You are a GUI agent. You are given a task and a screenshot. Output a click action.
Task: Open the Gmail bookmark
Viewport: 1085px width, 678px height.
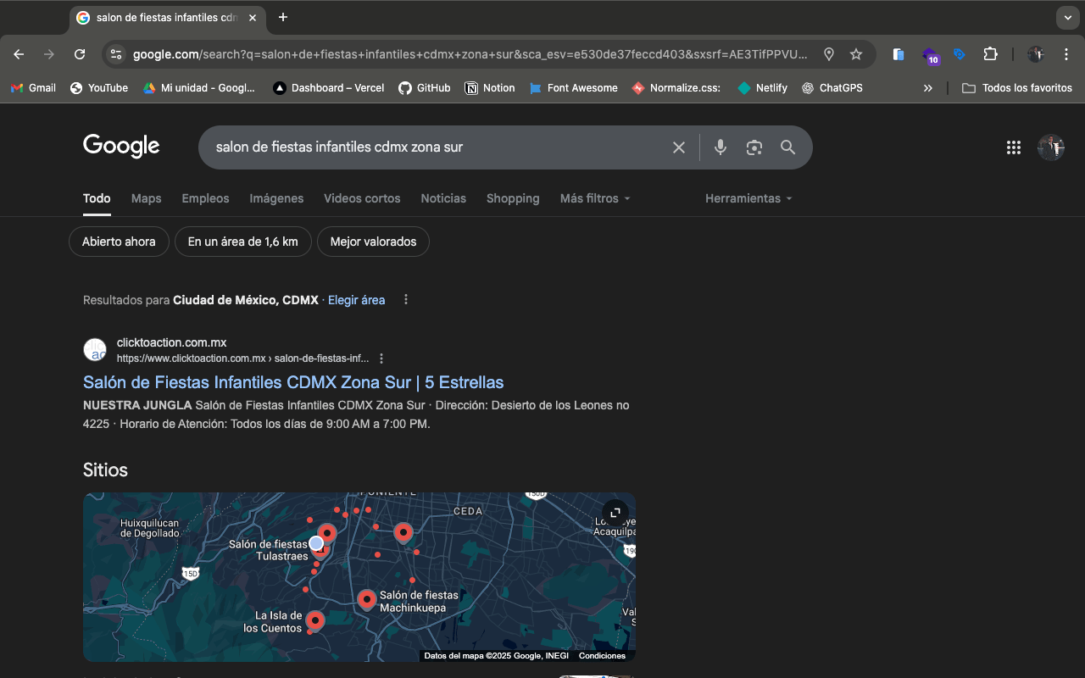coord(33,88)
